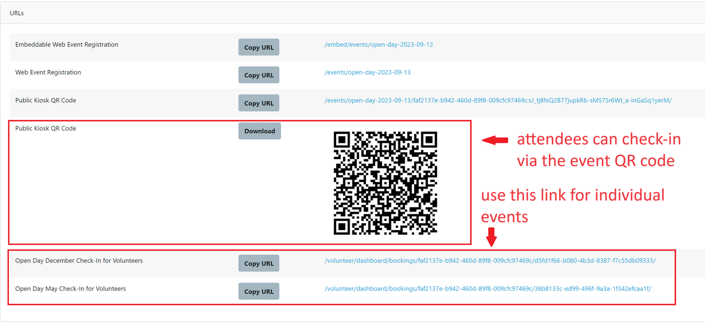Open the /events/open-day-2023-09-13 link
Viewport: 705px width, 323px height.
click(x=367, y=72)
